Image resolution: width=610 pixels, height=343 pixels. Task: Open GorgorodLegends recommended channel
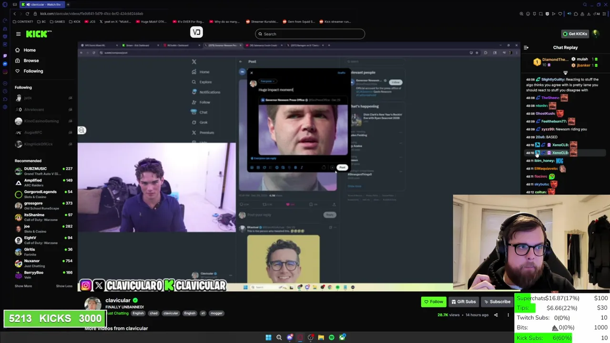43,194
